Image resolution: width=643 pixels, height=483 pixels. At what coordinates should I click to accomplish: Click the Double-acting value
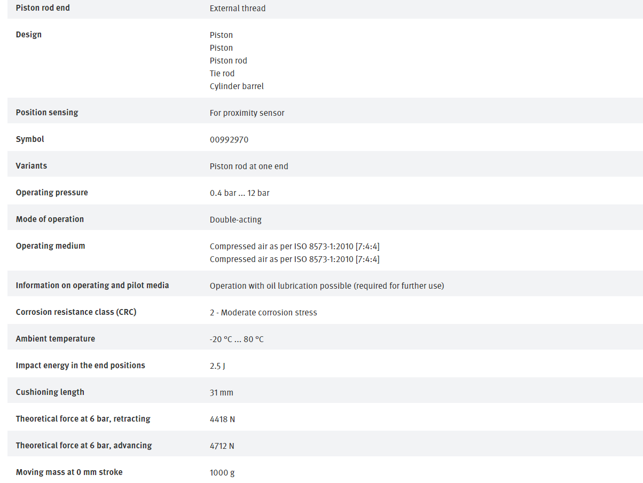236,220
